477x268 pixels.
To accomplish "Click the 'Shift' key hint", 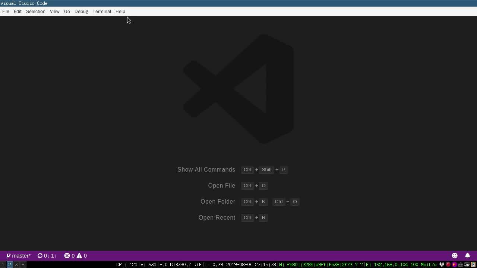I will 267,170.
